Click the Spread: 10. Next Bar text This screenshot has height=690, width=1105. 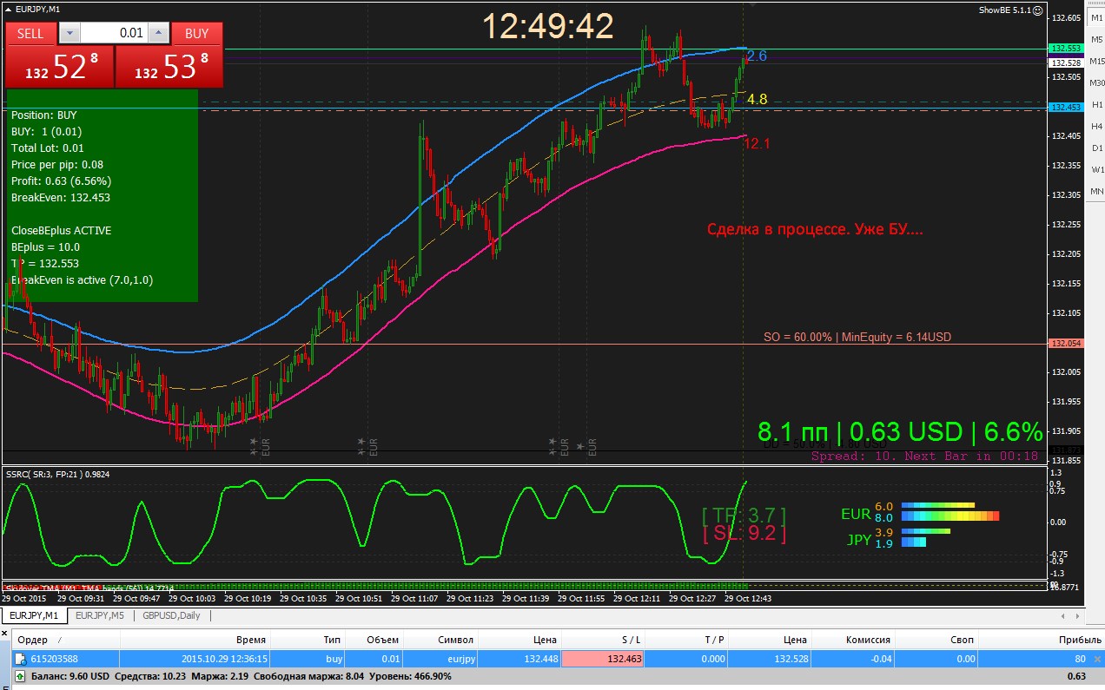click(x=924, y=456)
